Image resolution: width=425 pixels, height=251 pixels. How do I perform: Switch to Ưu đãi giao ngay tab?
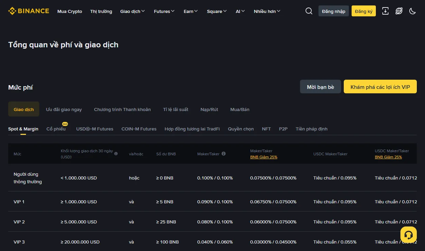coord(64,109)
